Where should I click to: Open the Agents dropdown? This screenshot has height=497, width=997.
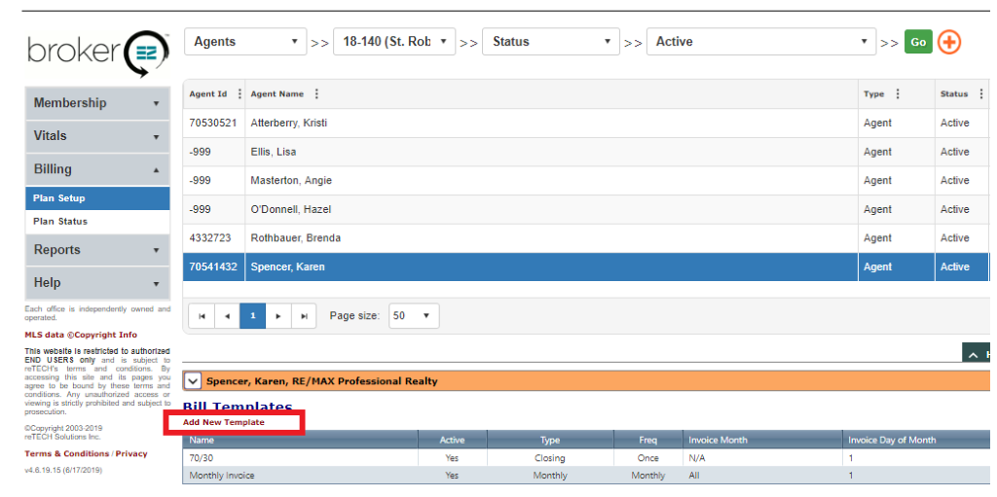click(244, 42)
